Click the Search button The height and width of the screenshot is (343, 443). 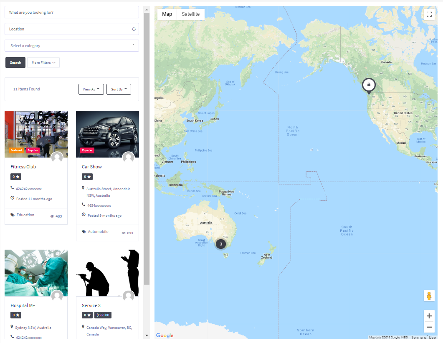pos(15,63)
